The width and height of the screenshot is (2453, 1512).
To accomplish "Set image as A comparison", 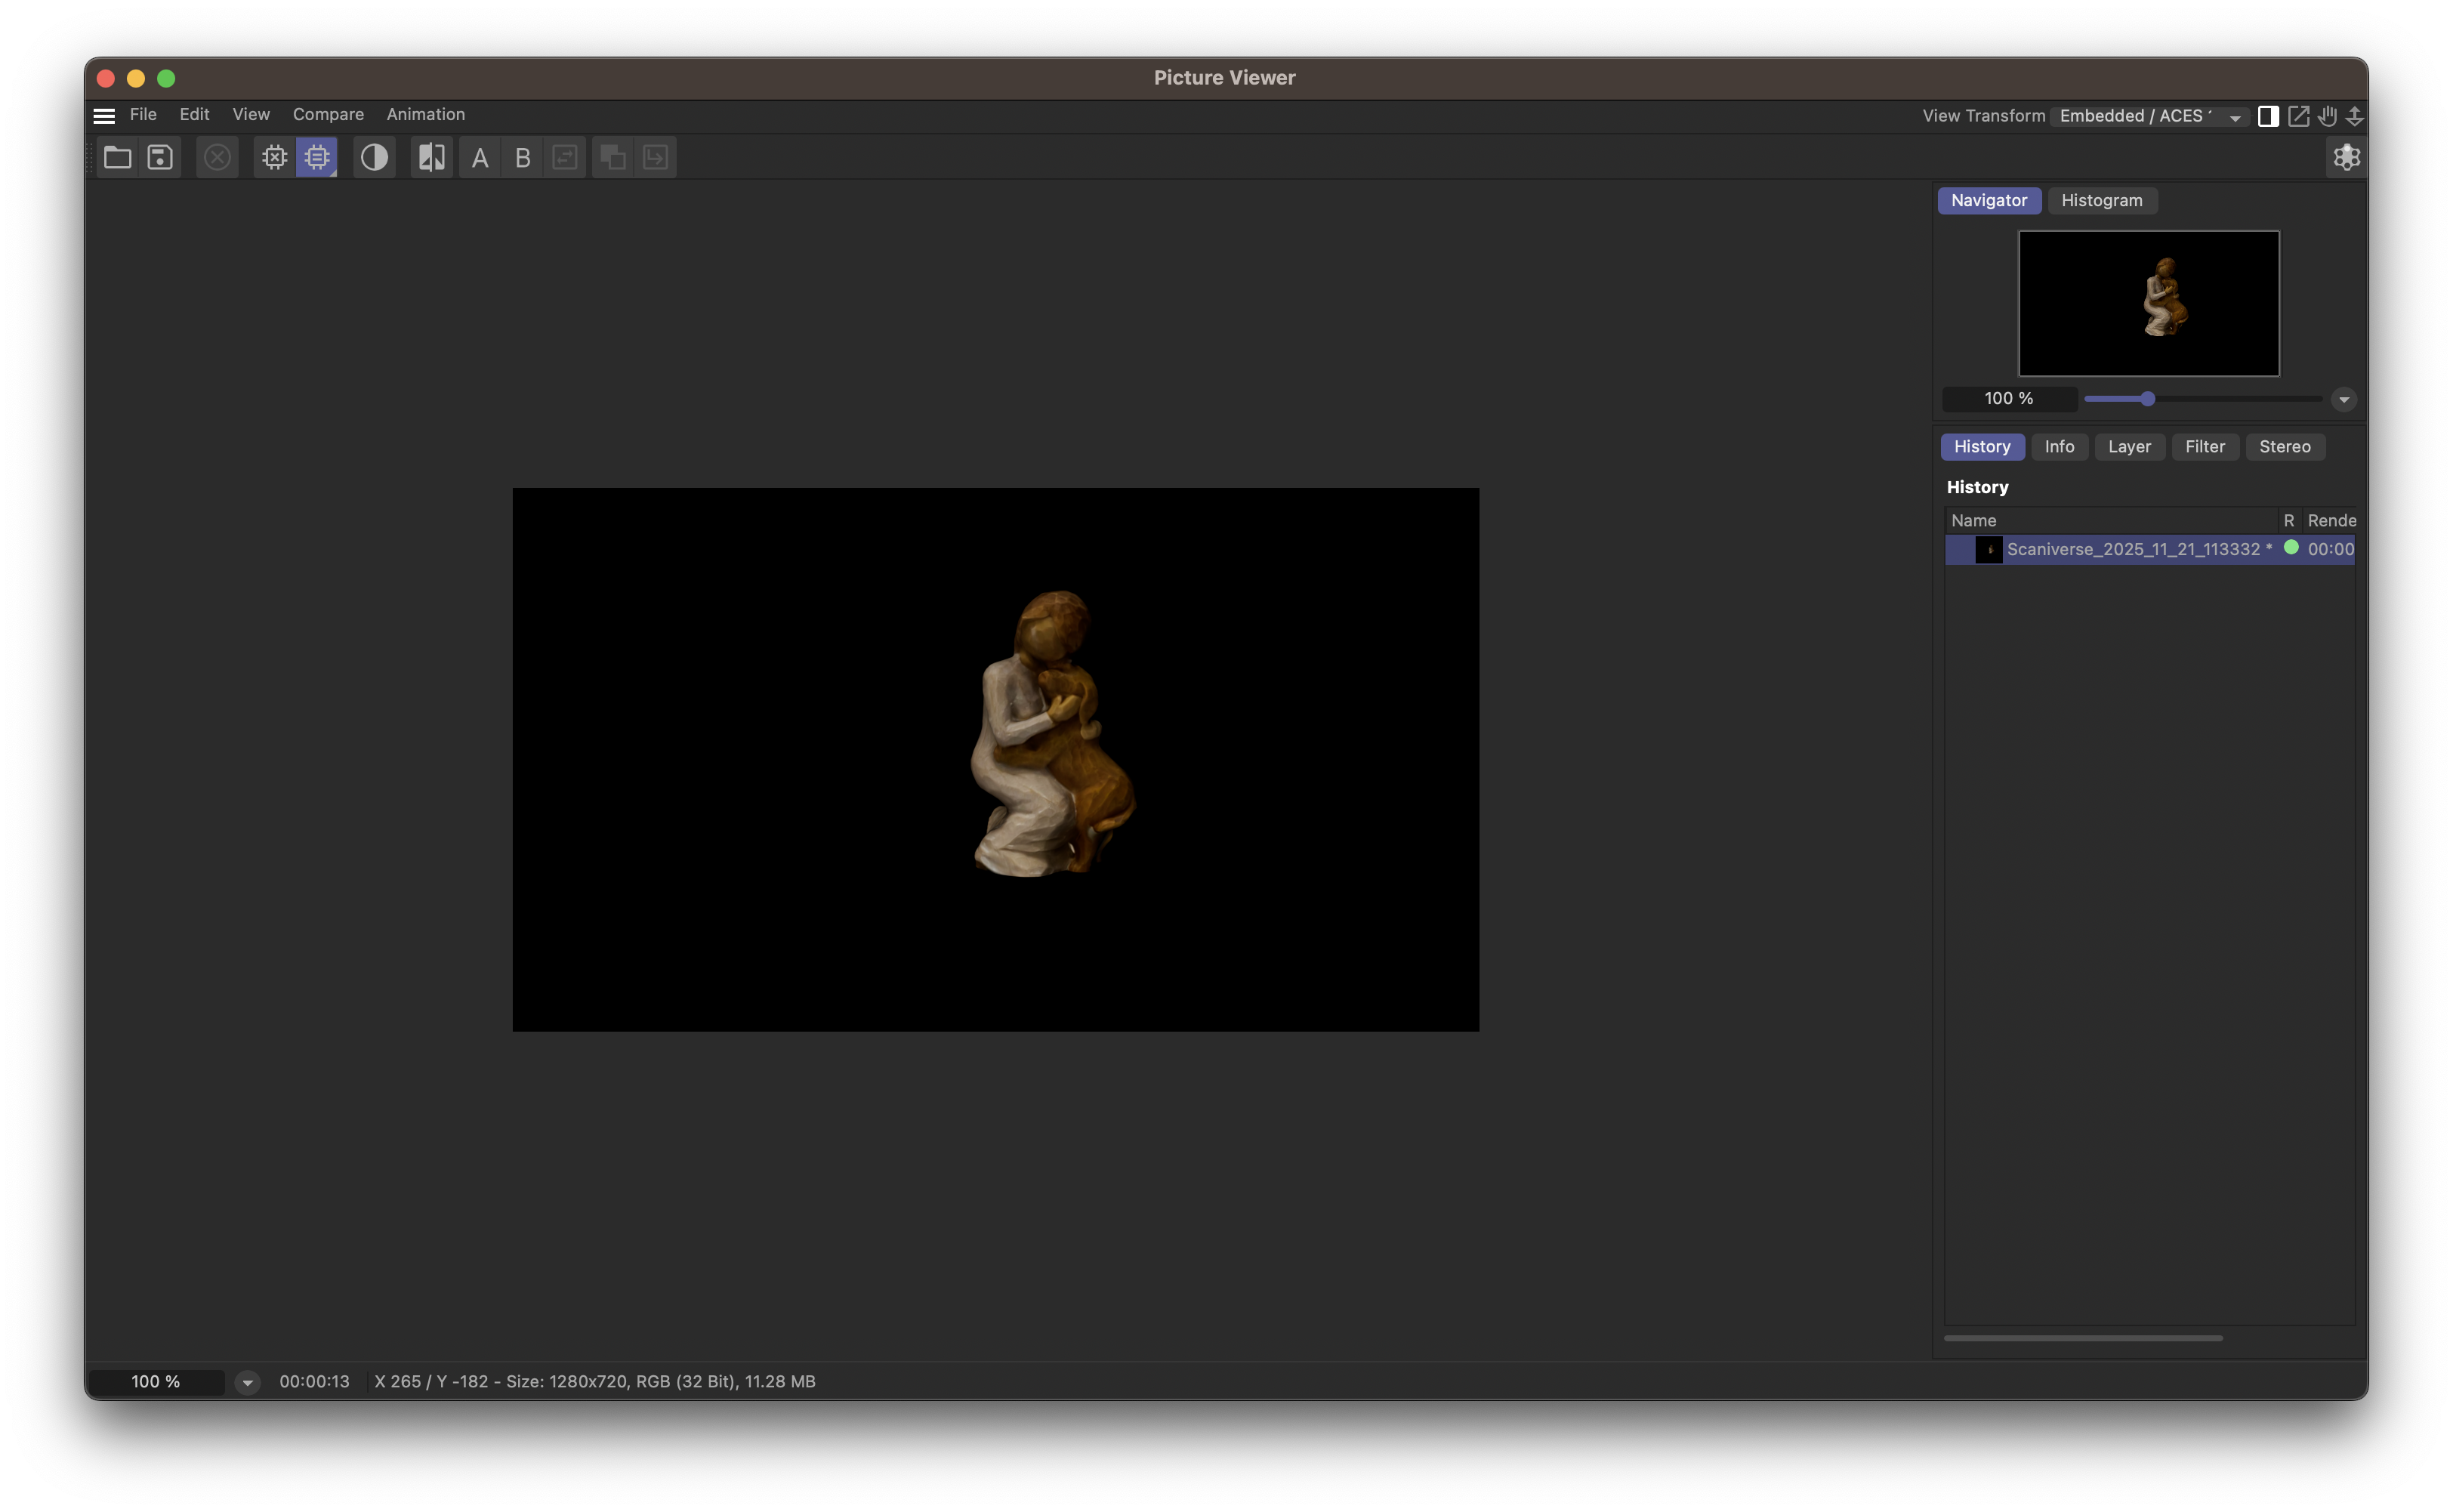I will pos(479,157).
